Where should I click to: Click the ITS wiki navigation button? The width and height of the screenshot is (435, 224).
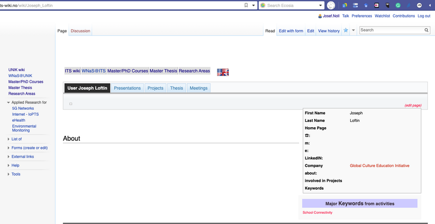point(72,71)
